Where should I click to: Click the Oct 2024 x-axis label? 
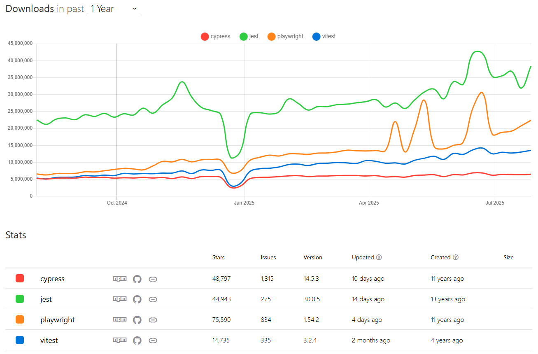117,203
